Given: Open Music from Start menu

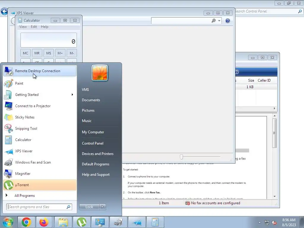Looking at the screenshot, I should coord(87,121).
